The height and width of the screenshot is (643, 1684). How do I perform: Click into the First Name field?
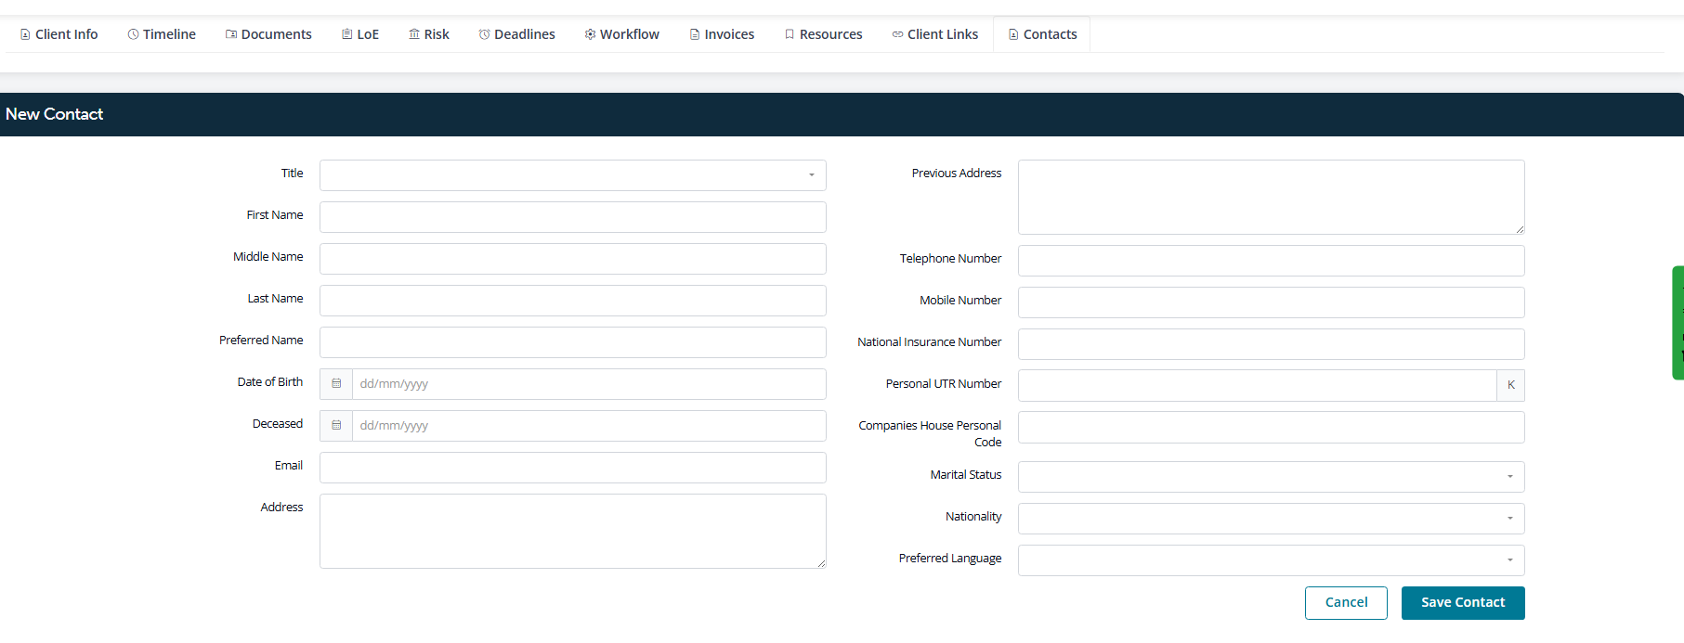pos(572,217)
